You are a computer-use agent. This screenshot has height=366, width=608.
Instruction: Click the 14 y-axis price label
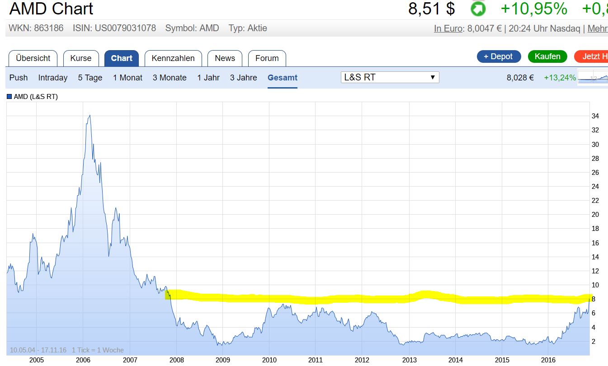click(595, 257)
